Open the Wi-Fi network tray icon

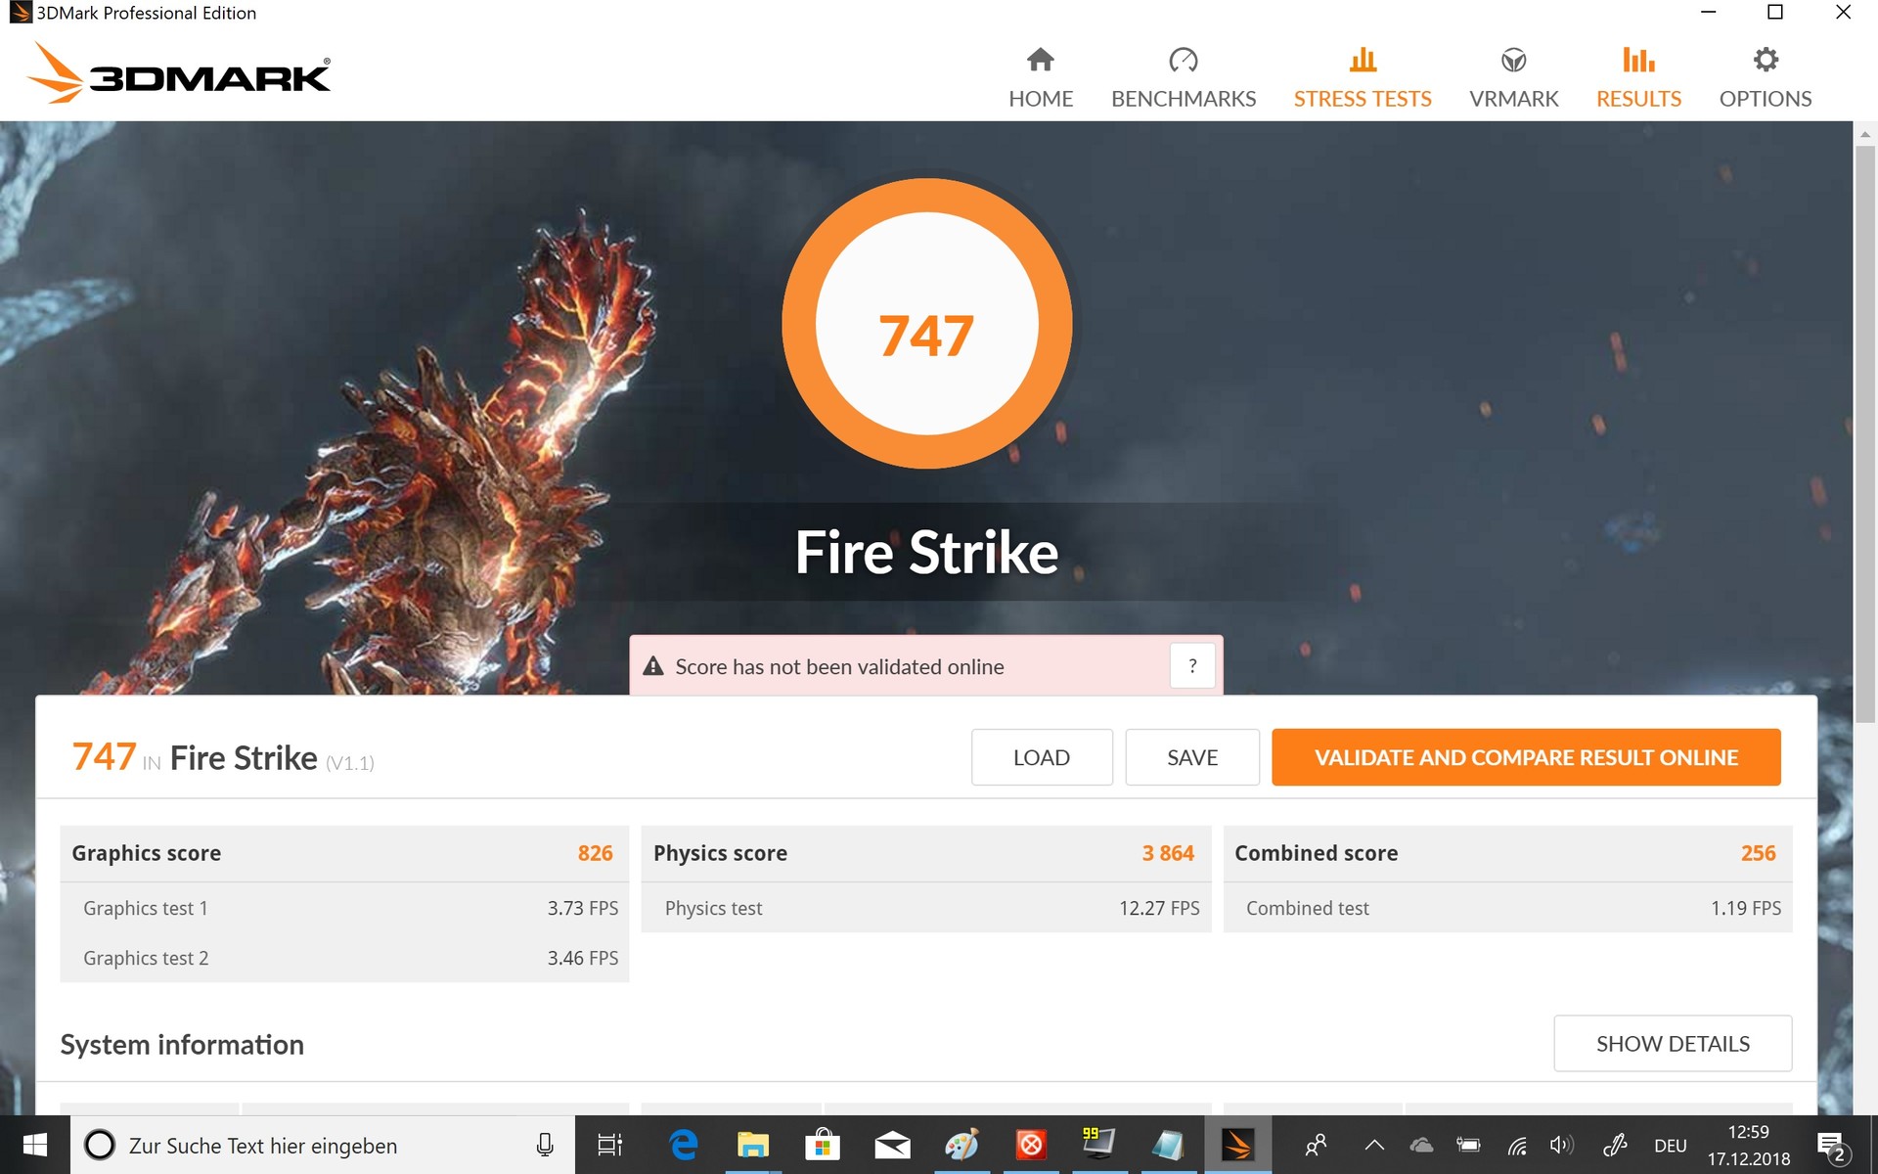[x=1517, y=1145]
